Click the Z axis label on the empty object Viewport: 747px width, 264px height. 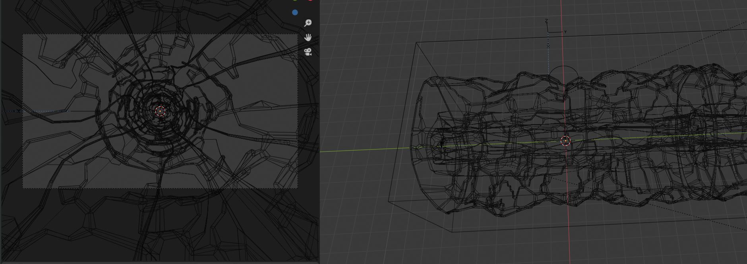546,21
